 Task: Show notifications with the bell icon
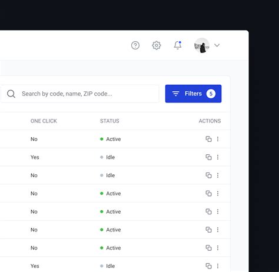point(178,45)
